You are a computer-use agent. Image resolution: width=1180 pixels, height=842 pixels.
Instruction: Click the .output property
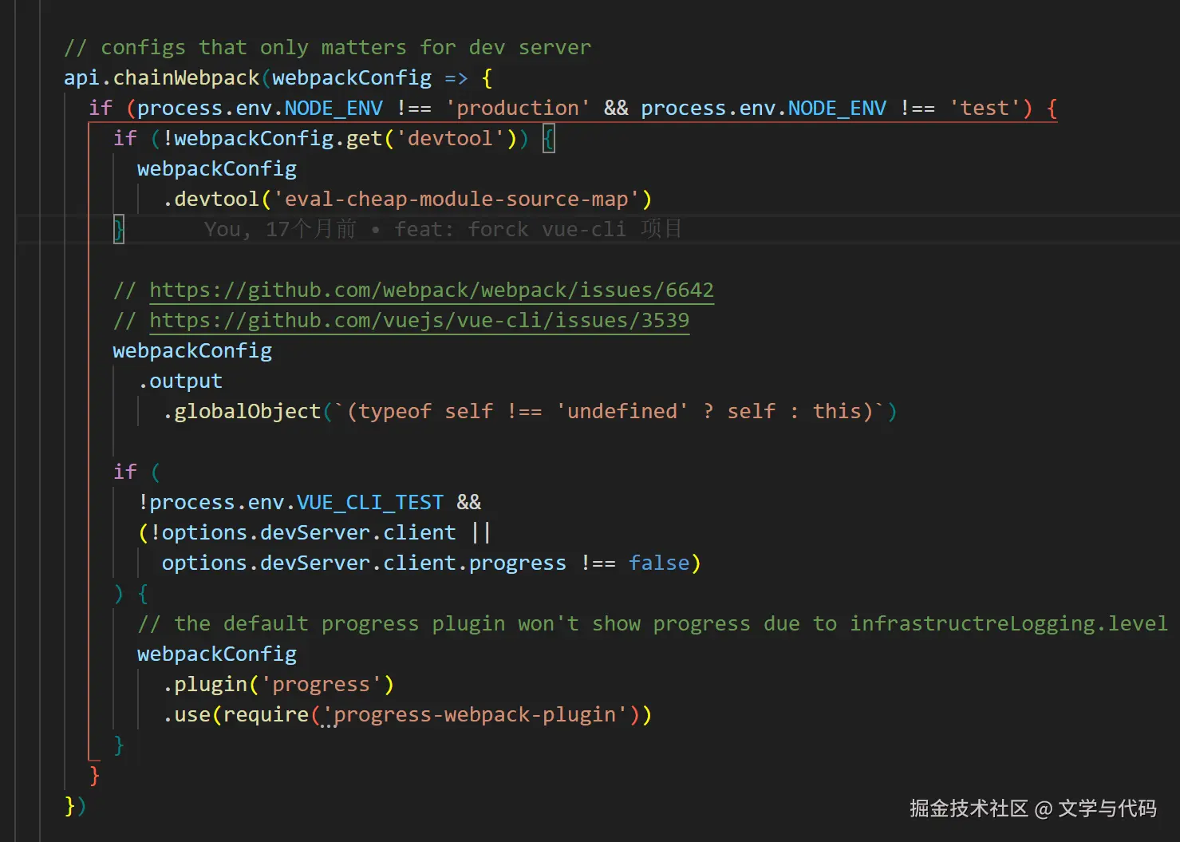[181, 381]
